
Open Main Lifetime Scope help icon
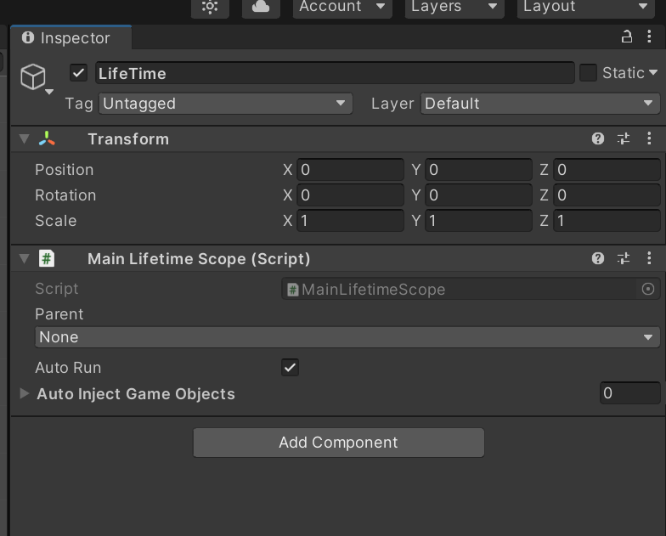pos(598,258)
